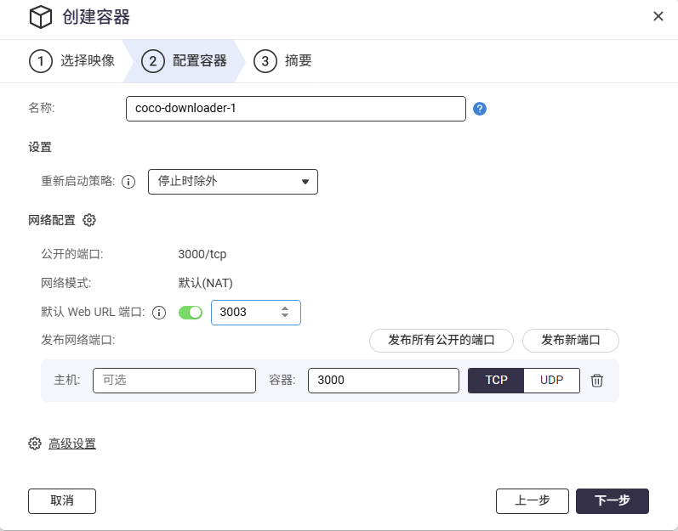Switch port protocol to UDP
Image resolution: width=678 pixels, height=531 pixels.
(551, 381)
